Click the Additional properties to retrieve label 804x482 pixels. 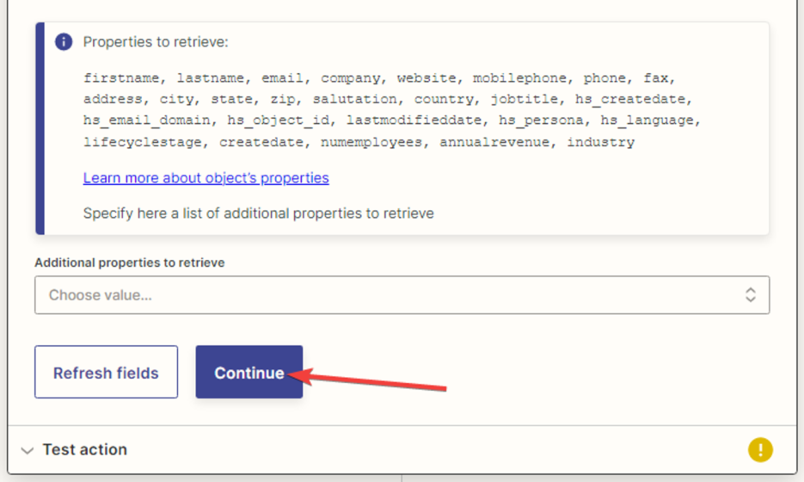(129, 263)
